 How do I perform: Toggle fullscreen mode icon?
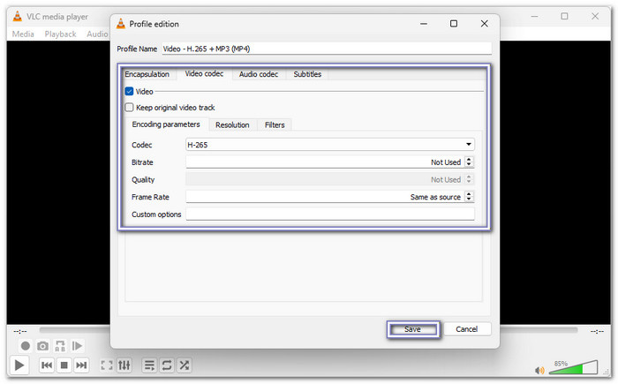[x=107, y=365]
